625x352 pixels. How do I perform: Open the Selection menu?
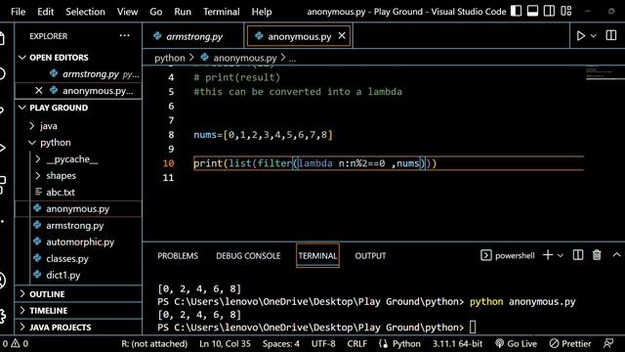(x=85, y=12)
